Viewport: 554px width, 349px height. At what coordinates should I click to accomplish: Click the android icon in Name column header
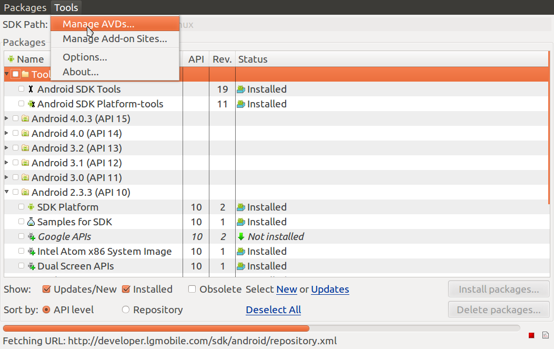[11, 59]
